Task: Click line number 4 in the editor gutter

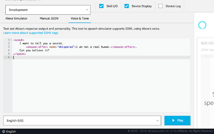Action: 9,50
